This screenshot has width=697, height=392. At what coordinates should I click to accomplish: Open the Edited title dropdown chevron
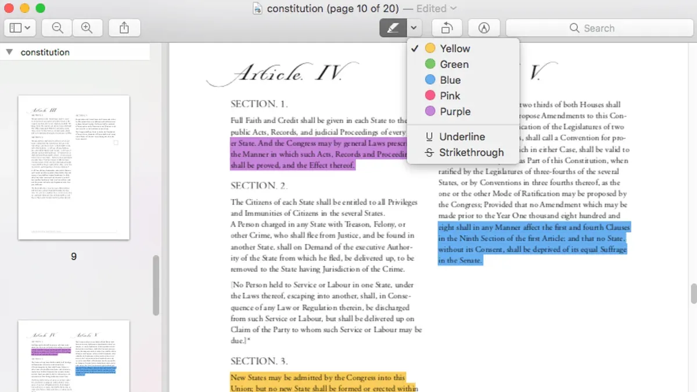454,9
